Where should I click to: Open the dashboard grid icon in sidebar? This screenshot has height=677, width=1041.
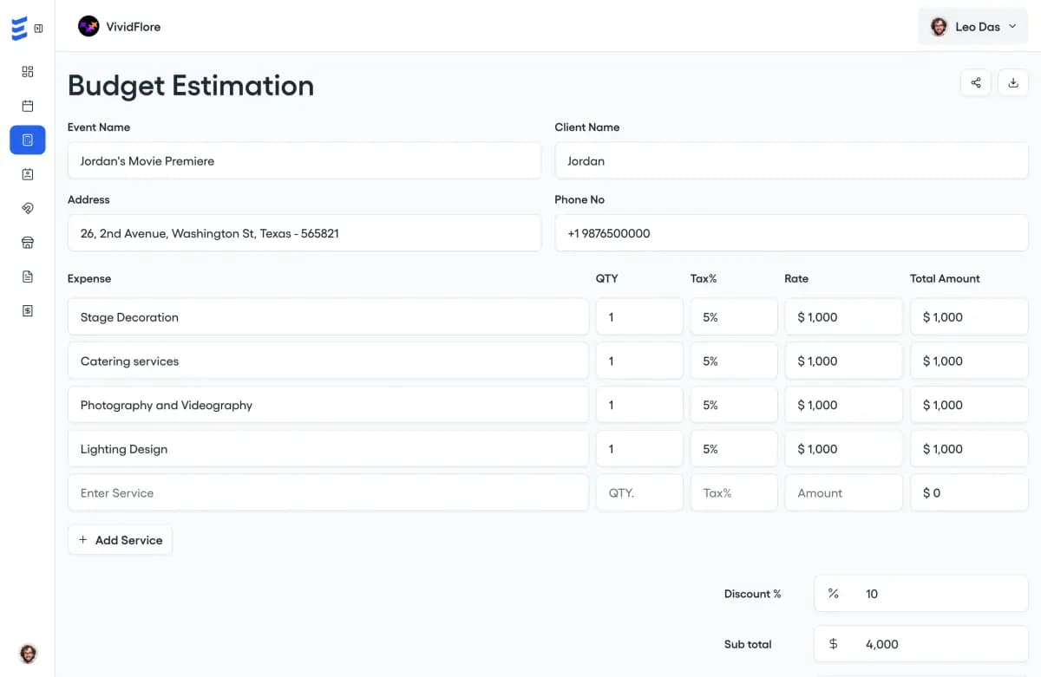[27, 72]
